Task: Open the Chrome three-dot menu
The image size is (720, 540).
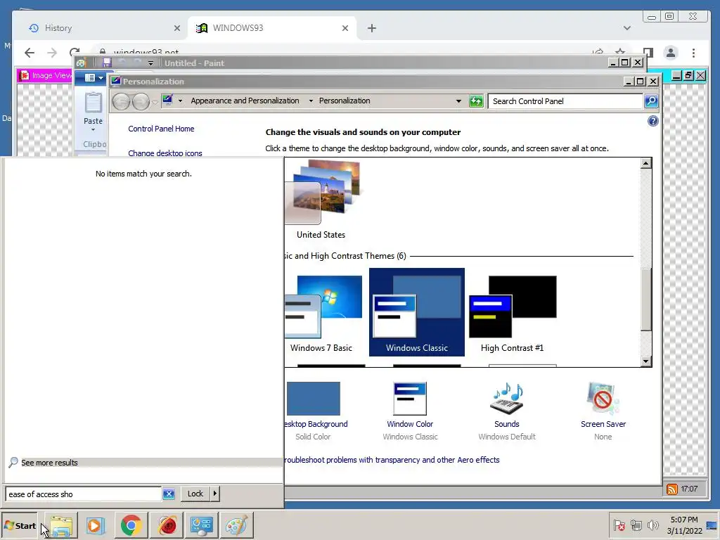Action: (694, 53)
